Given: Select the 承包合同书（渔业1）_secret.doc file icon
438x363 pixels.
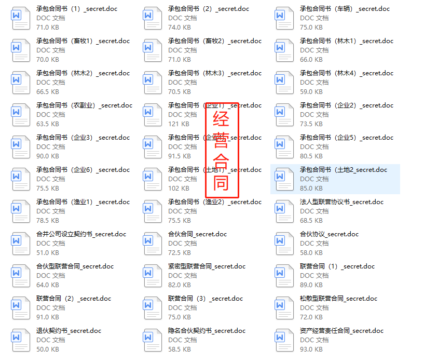Looking at the screenshot, I should coord(20,211).
